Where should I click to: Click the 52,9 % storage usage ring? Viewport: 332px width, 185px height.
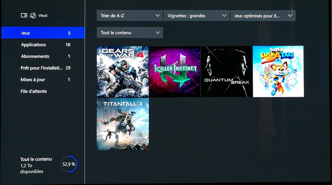(69, 164)
